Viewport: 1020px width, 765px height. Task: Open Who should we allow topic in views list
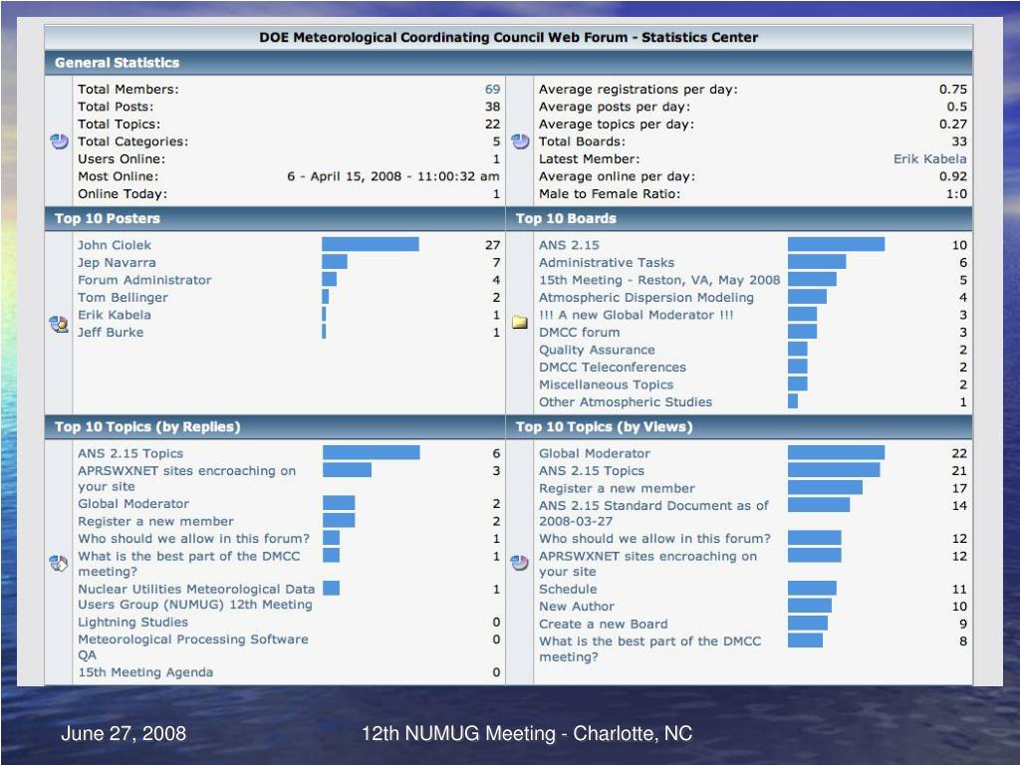click(654, 539)
